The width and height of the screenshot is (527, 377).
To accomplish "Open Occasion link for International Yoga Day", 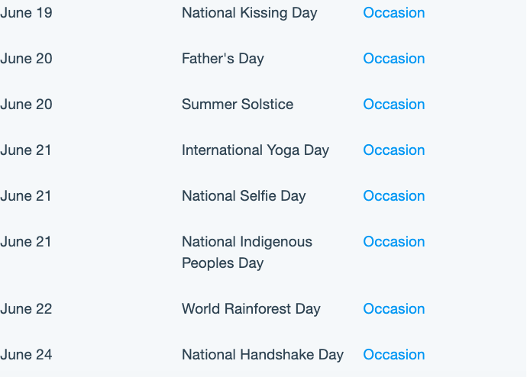I will [394, 150].
